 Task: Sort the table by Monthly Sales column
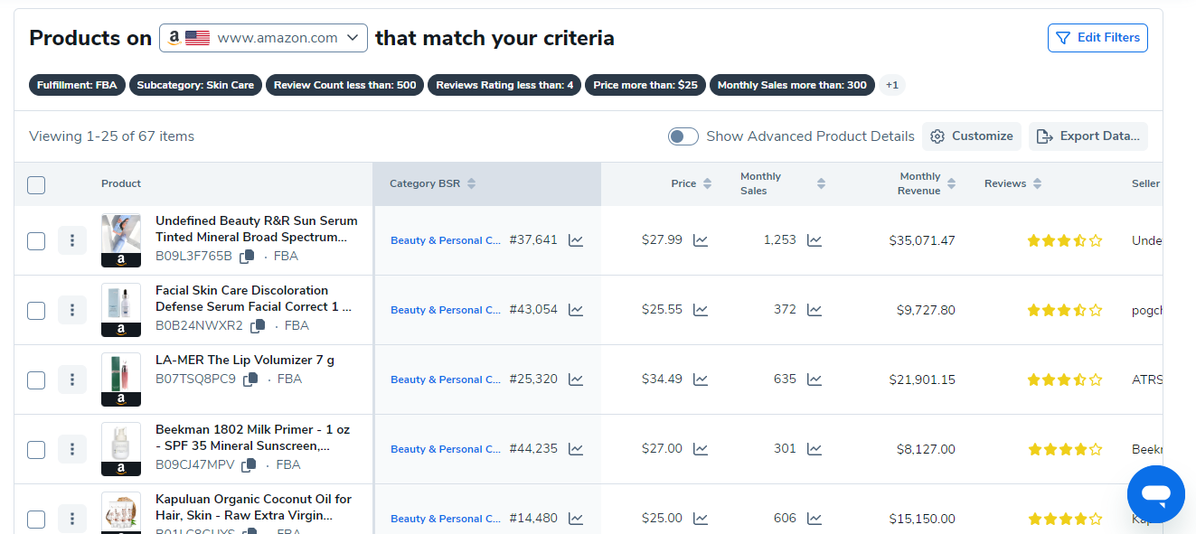coord(821,183)
